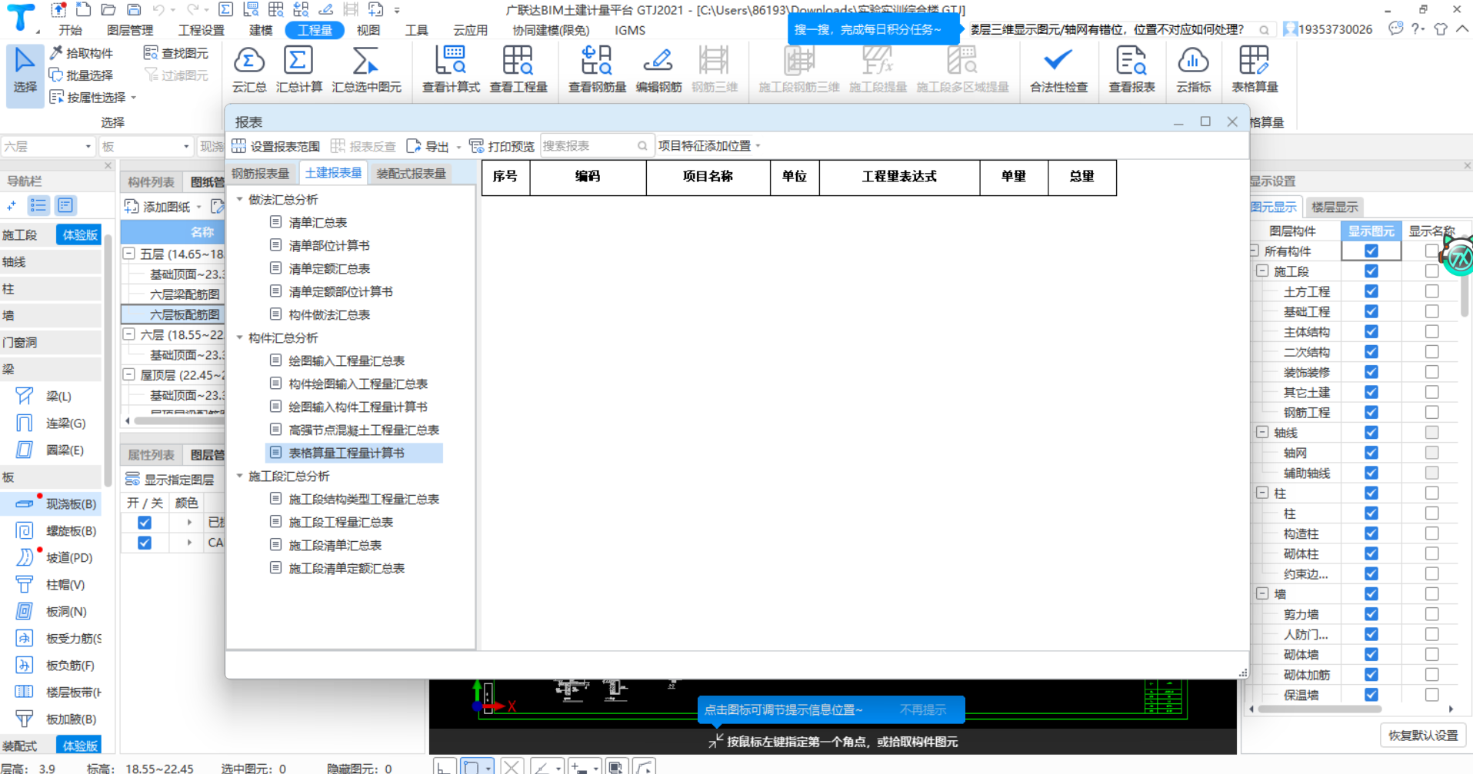Open 表格算量 tool
The image size is (1473, 774).
pyautogui.click(x=1255, y=69)
